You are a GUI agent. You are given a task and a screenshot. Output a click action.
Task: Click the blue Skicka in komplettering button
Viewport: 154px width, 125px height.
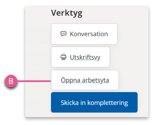pos(94,102)
